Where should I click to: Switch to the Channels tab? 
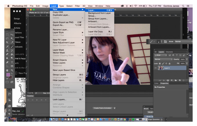[169, 52]
